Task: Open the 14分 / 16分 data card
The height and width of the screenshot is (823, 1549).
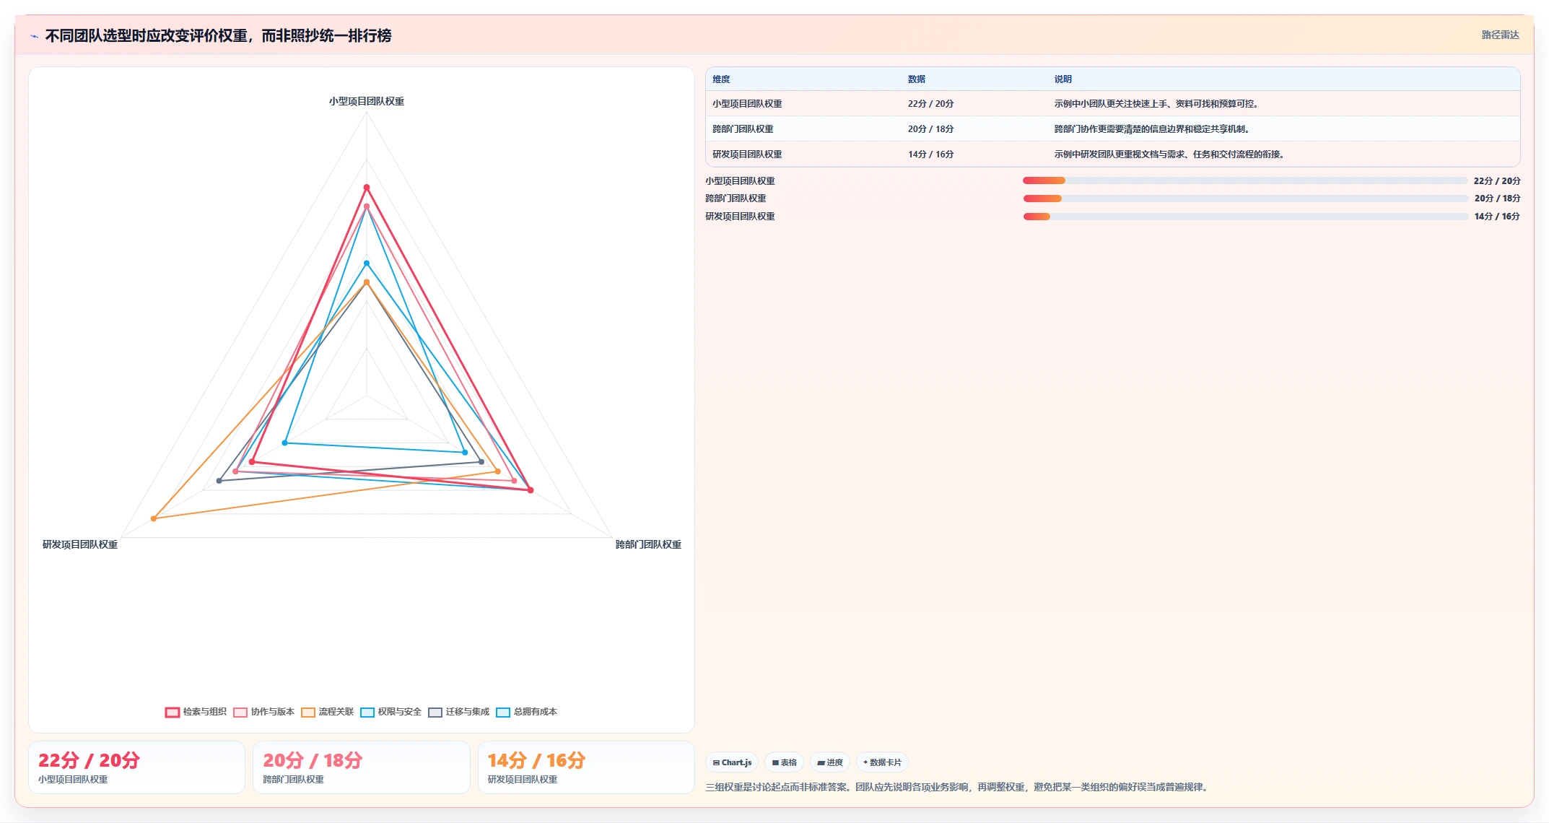Action: click(586, 767)
